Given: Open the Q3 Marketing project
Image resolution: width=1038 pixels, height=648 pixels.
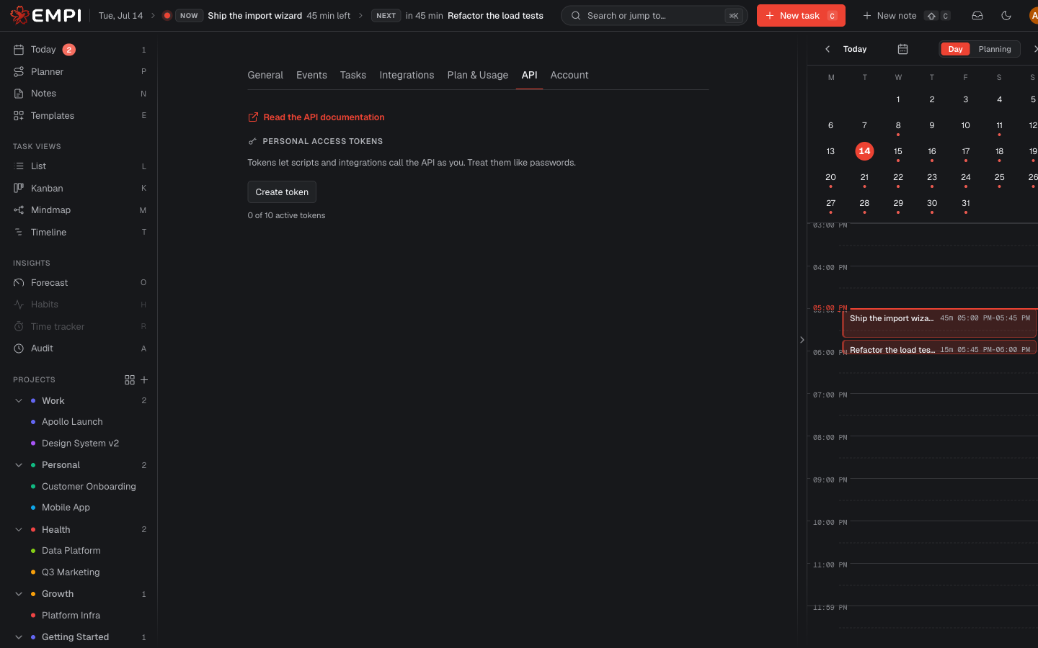Looking at the screenshot, I should [x=71, y=572].
